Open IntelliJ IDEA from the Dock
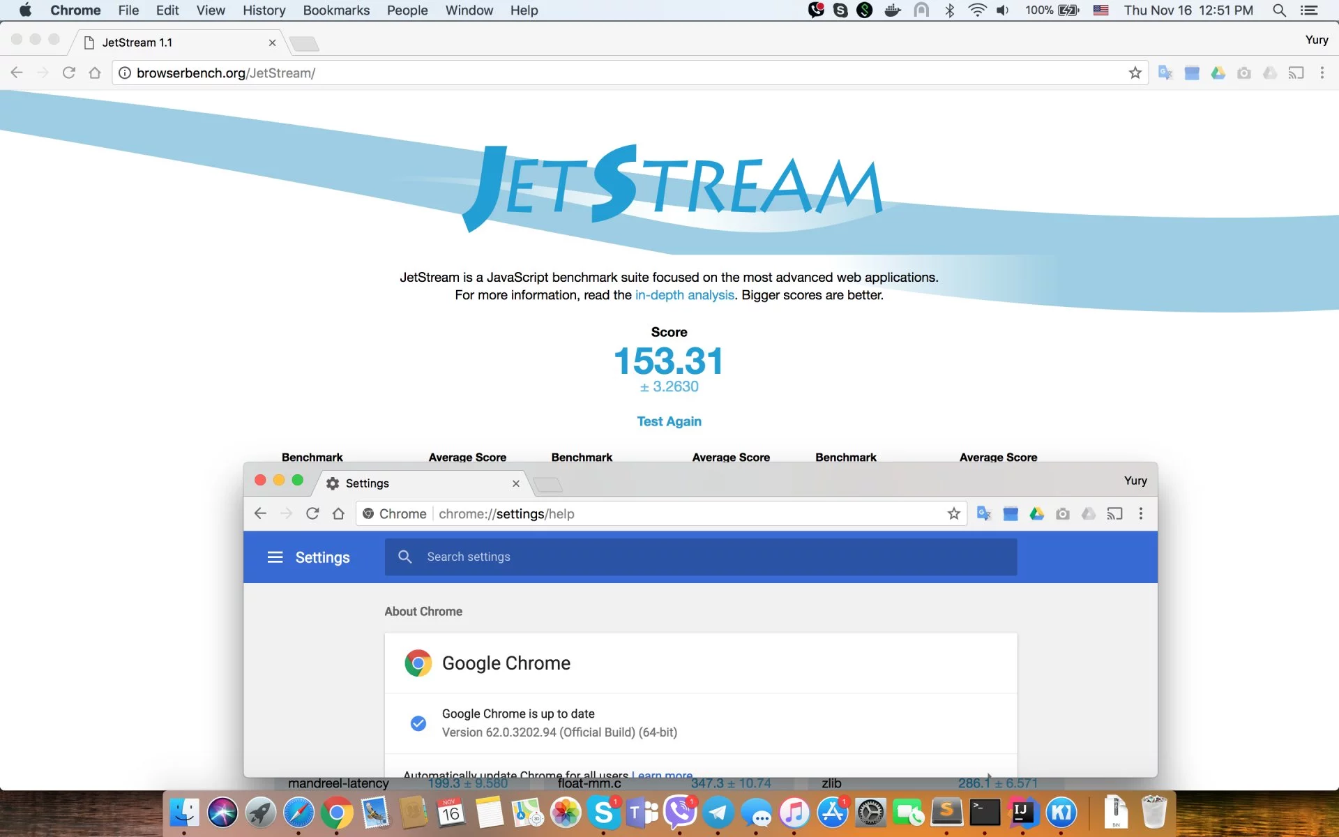The image size is (1339, 837). tap(1022, 813)
